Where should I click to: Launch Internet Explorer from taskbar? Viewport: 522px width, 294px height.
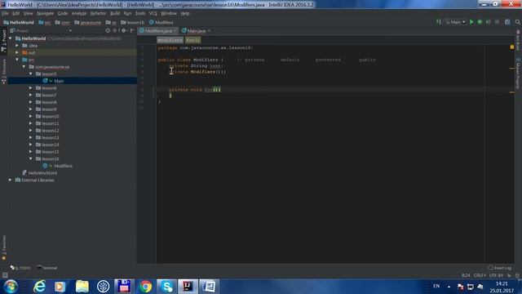point(39,287)
